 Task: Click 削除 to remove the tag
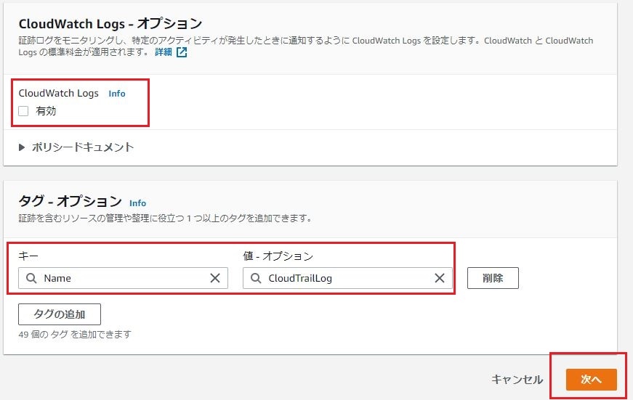493,278
